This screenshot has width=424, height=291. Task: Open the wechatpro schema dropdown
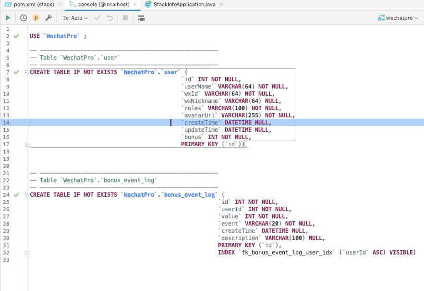click(398, 18)
